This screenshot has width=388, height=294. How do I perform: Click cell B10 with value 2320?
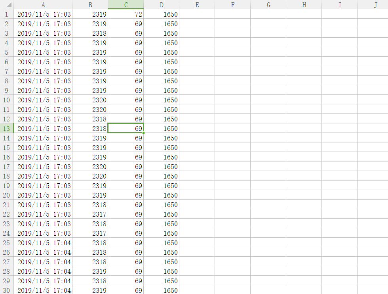(90, 100)
